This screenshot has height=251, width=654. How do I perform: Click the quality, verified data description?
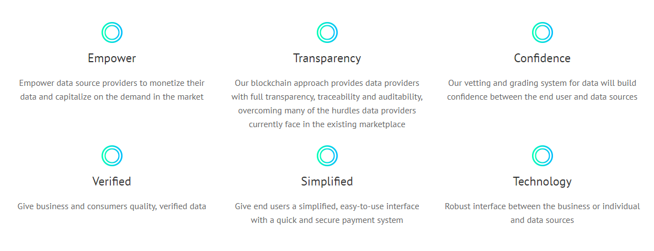point(112,206)
